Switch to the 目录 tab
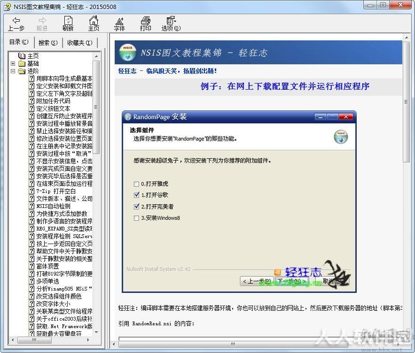Viewport: 415px width, 353px height. click(x=19, y=42)
